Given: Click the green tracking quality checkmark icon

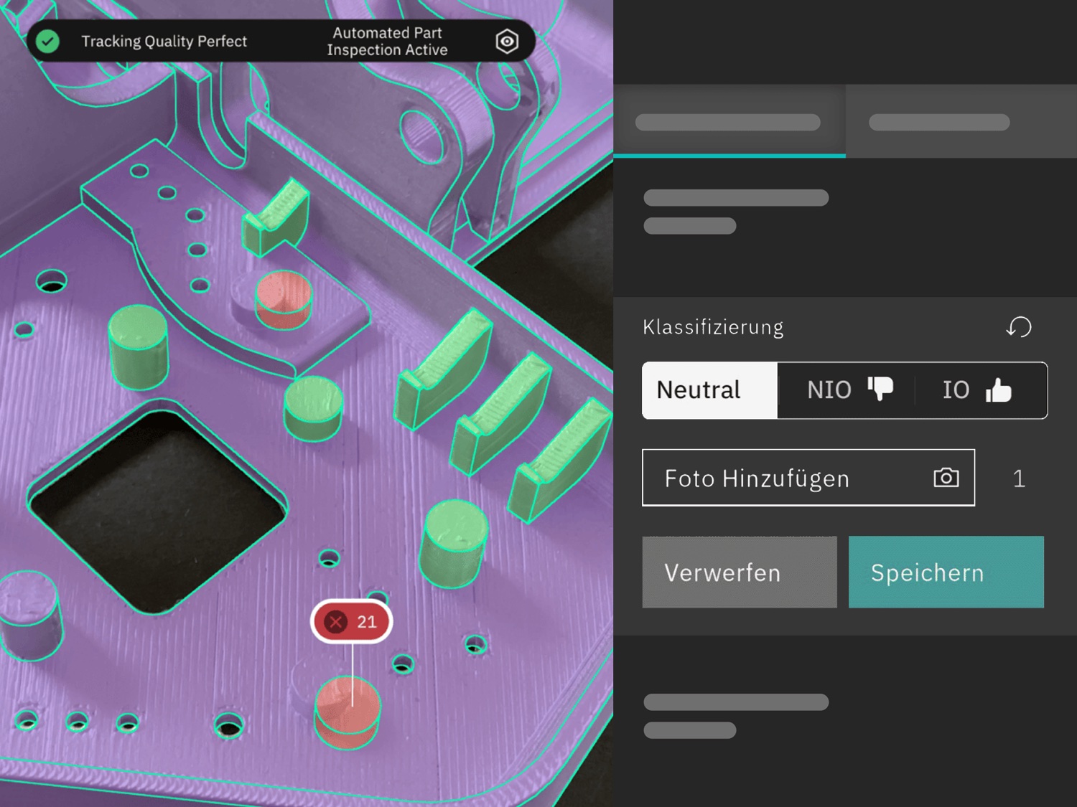Looking at the screenshot, I should pos(48,41).
